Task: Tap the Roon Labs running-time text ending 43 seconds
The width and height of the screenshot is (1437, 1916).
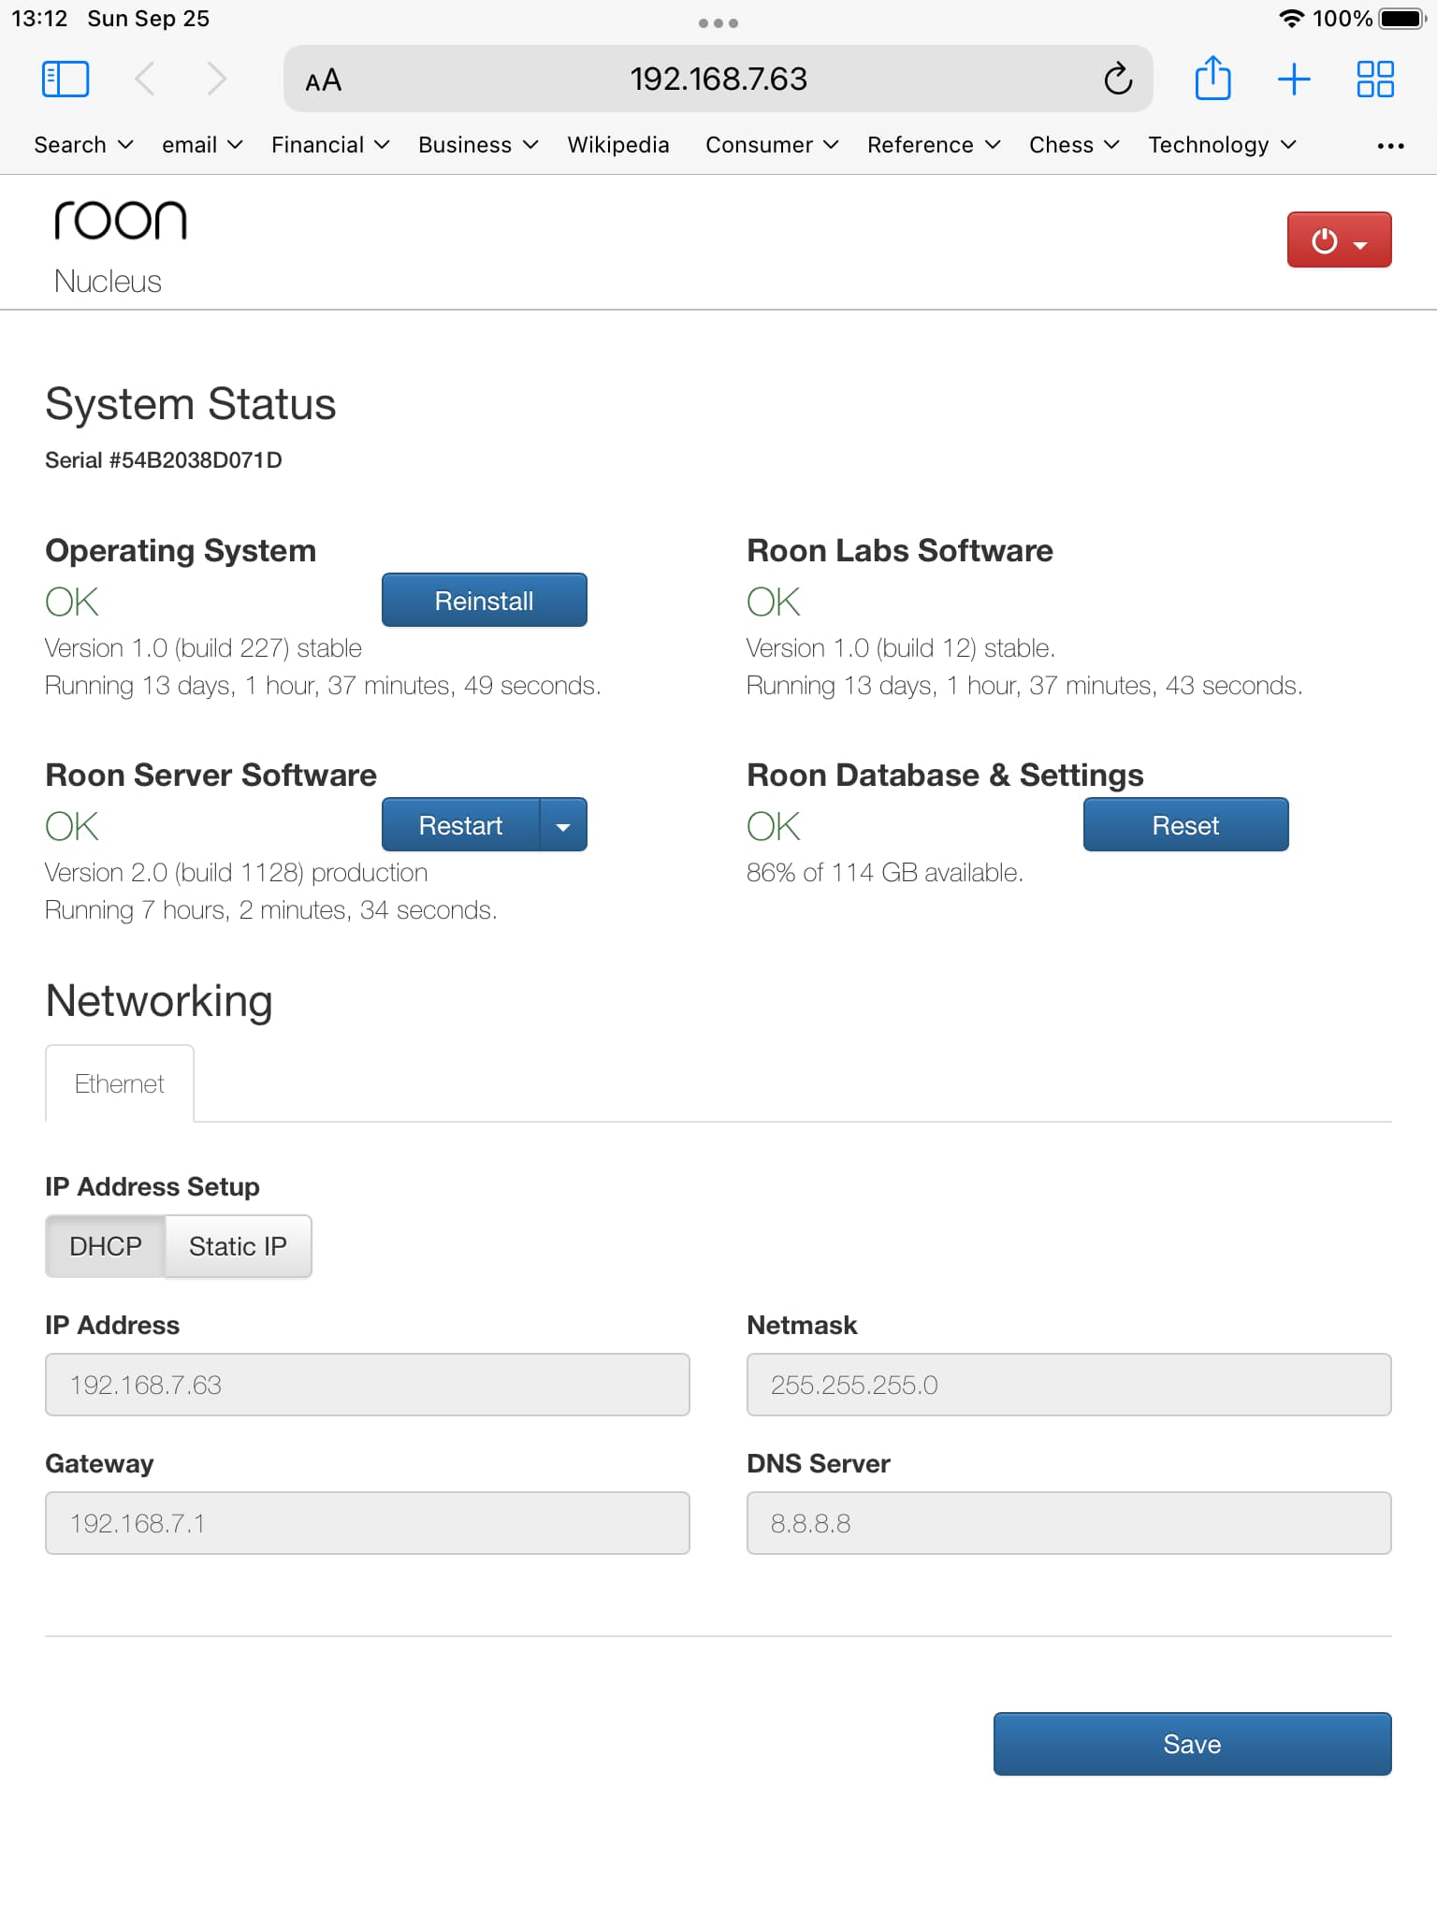Action: coord(1024,686)
